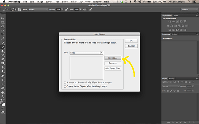This screenshot has height=124, width=199.
Task: Toggle airbrush-style build-up in options bar
Action: click(x=85, y=10)
